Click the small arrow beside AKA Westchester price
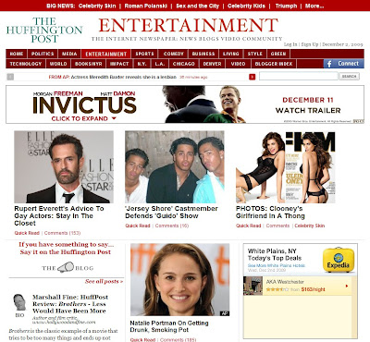This screenshot has width=370, height=342. coord(347,286)
